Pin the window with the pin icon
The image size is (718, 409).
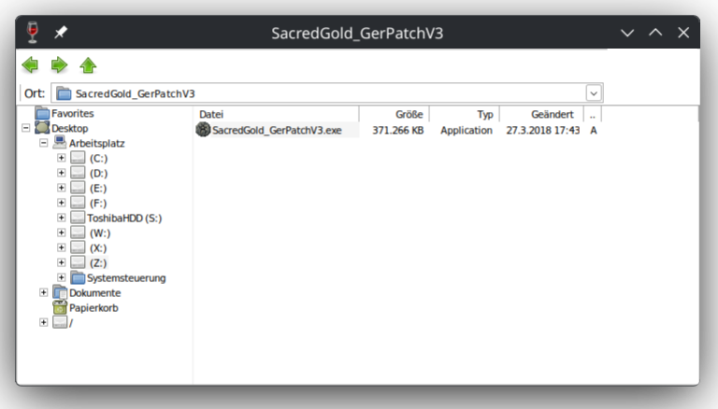pos(61,33)
